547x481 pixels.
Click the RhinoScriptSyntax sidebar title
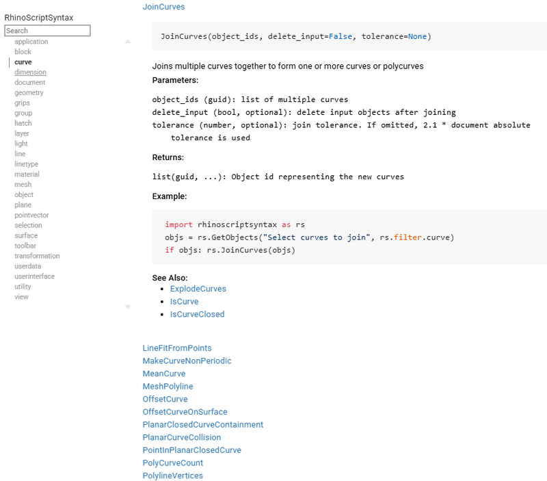click(39, 18)
